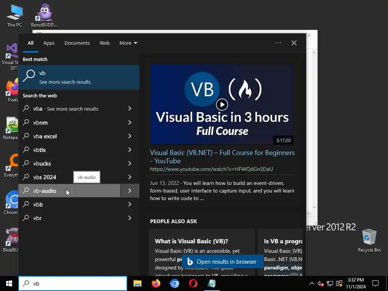Open the network tray icon
Screen dimensions: 388x291
[x=330, y=283]
